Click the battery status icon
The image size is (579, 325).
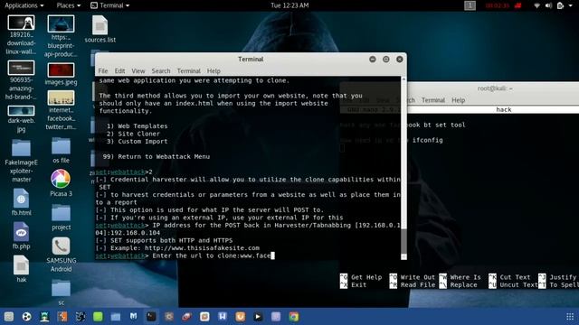pyautogui.click(x=560, y=5)
